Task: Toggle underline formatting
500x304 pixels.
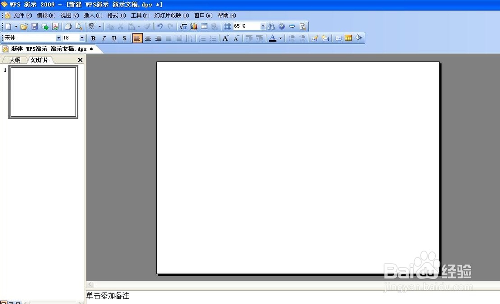Action: (114, 38)
